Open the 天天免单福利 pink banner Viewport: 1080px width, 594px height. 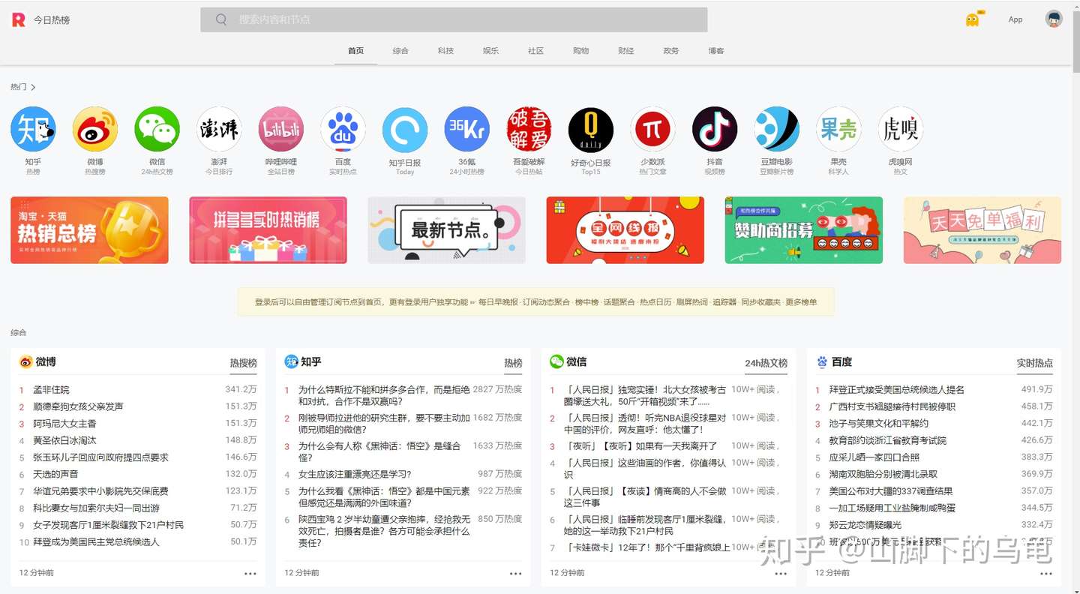tap(982, 230)
